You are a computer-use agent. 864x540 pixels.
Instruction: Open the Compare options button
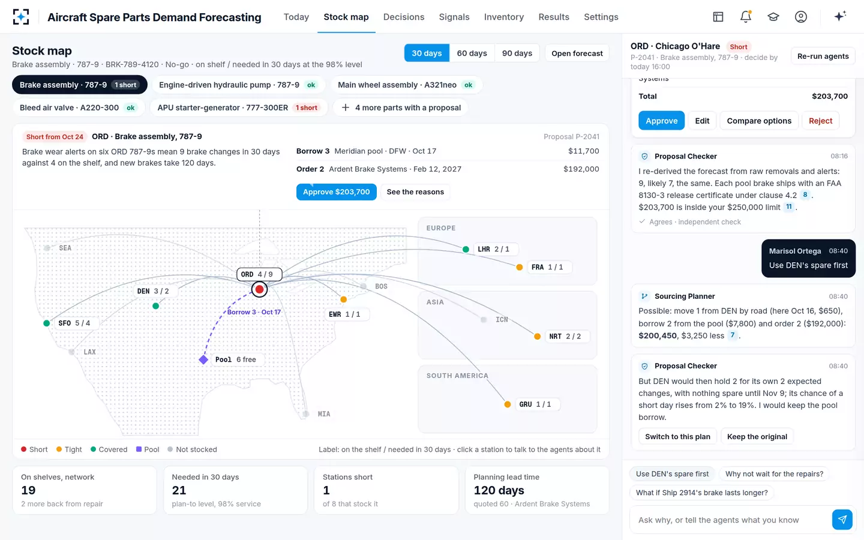click(x=759, y=121)
